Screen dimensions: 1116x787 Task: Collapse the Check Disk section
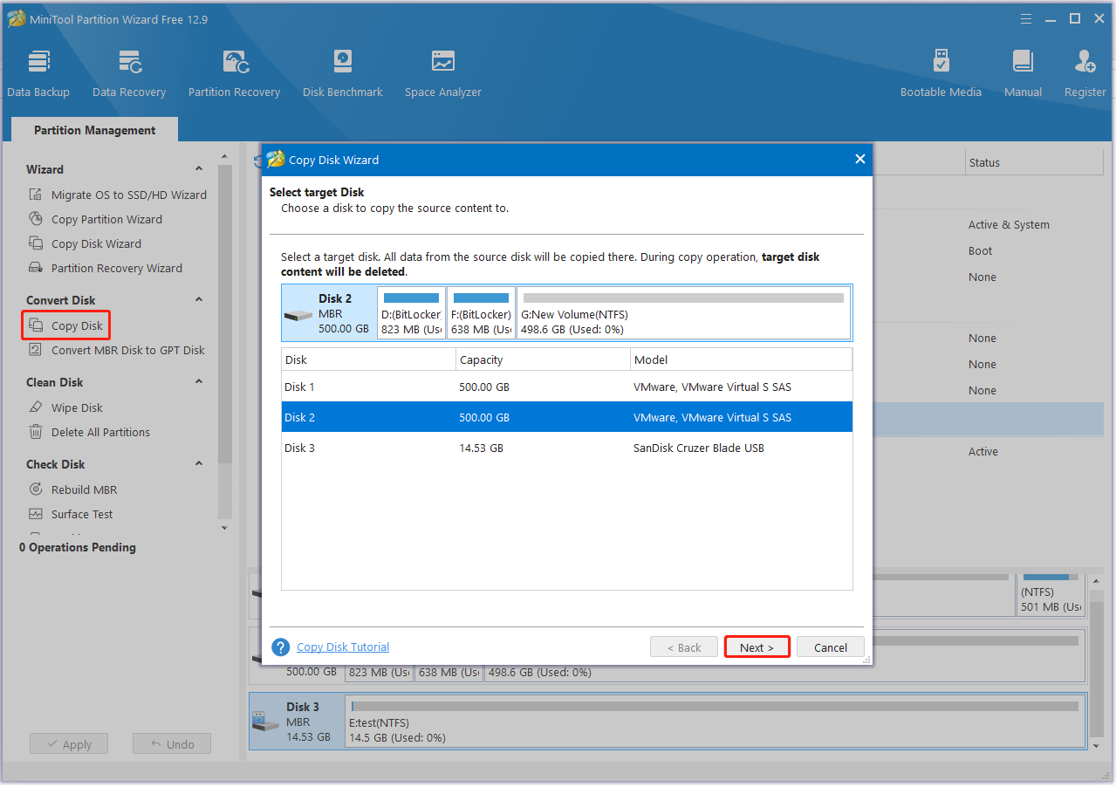click(199, 464)
